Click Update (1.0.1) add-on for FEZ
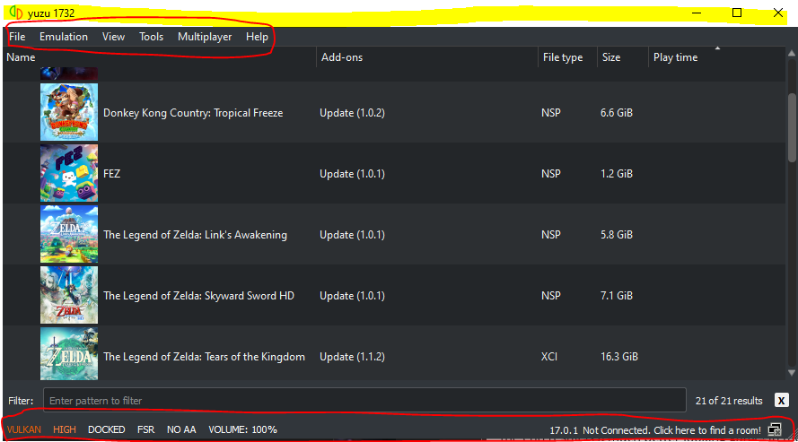 coord(352,174)
